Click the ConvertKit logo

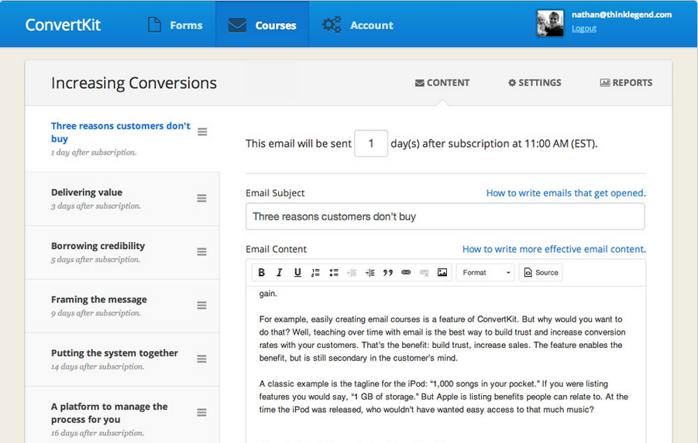click(63, 25)
